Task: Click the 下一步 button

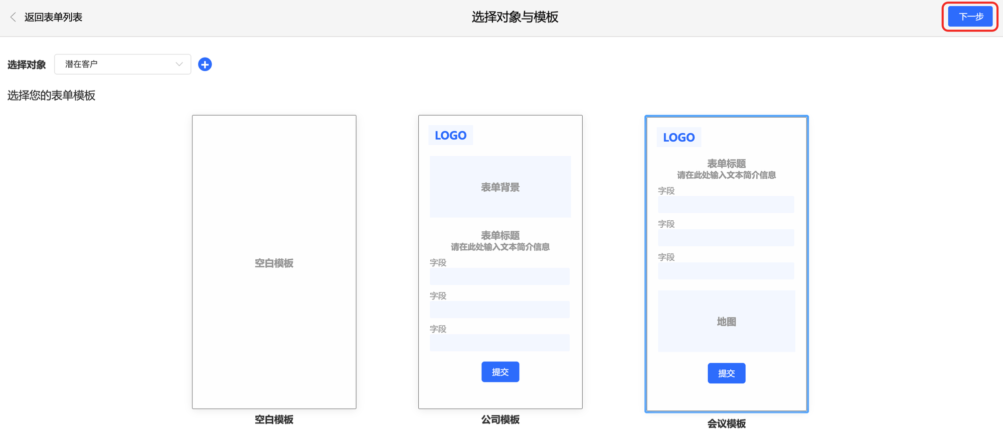Action: tap(970, 17)
